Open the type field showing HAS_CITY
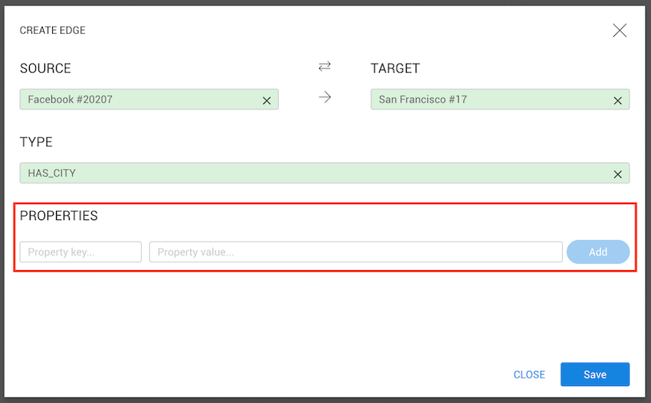 tap(306, 174)
